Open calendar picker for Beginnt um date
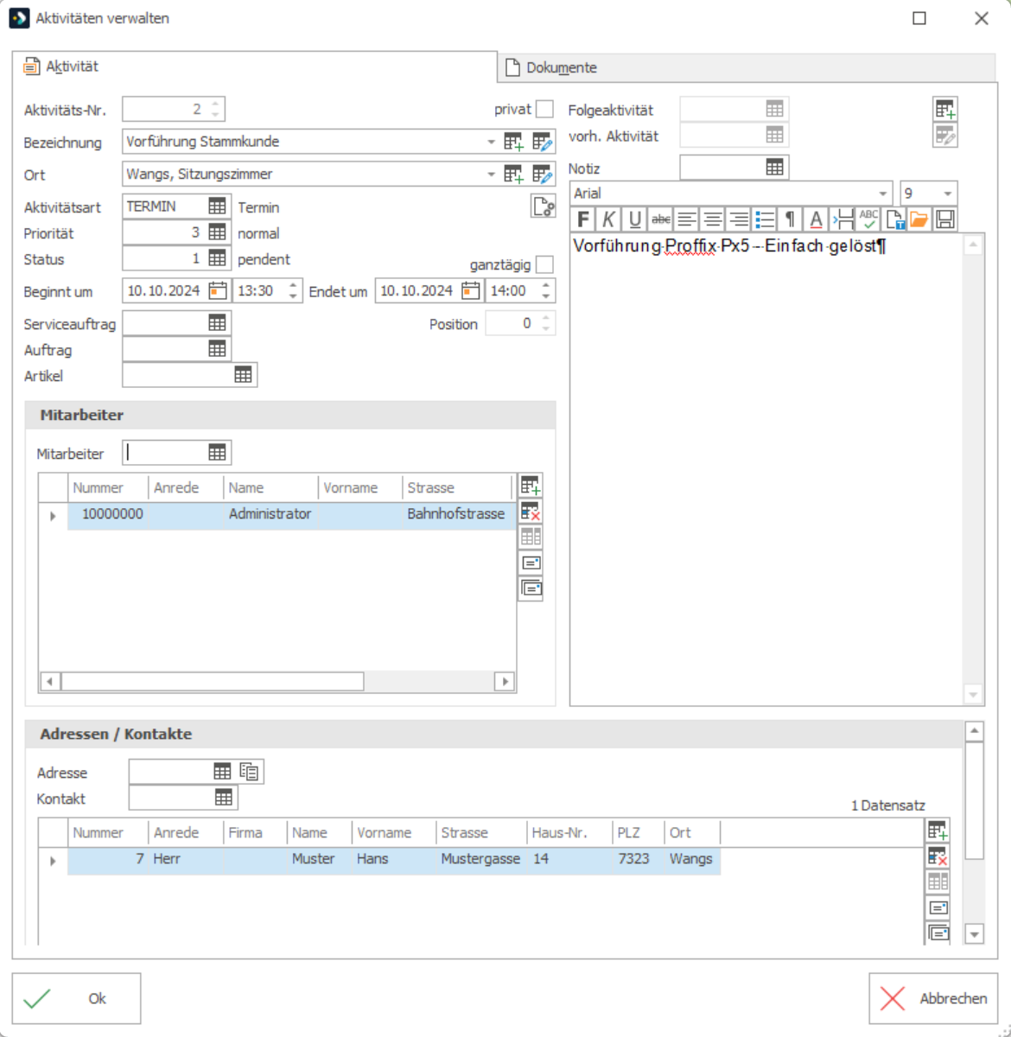Screen dimensions: 1011x1037 click(218, 291)
